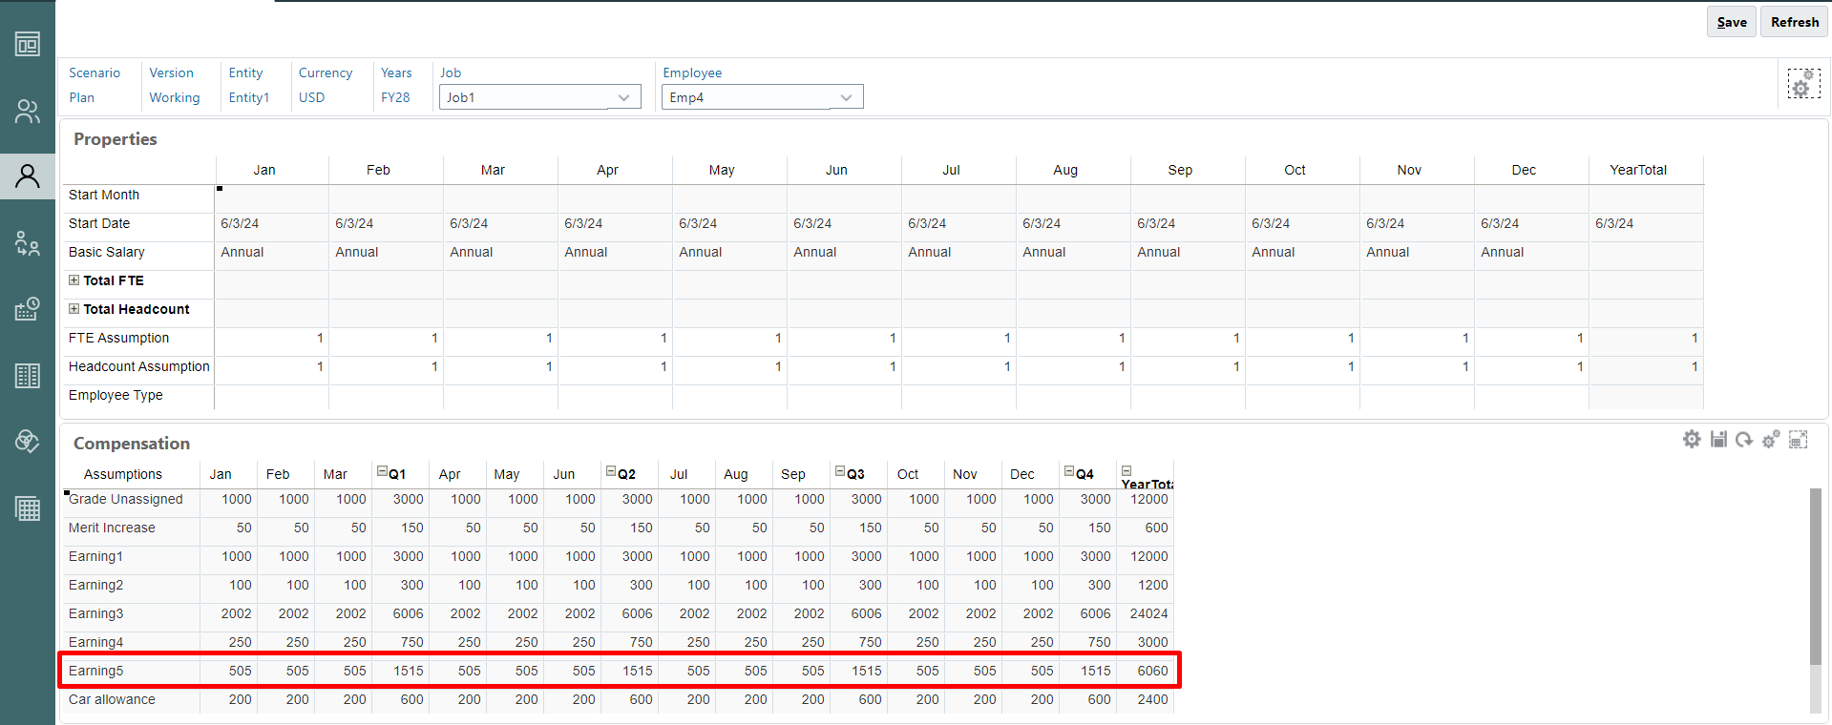Open Compensation panel settings gear
Image resolution: width=1832 pixels, height=725 pixels.
click(x=1692, y=439)
